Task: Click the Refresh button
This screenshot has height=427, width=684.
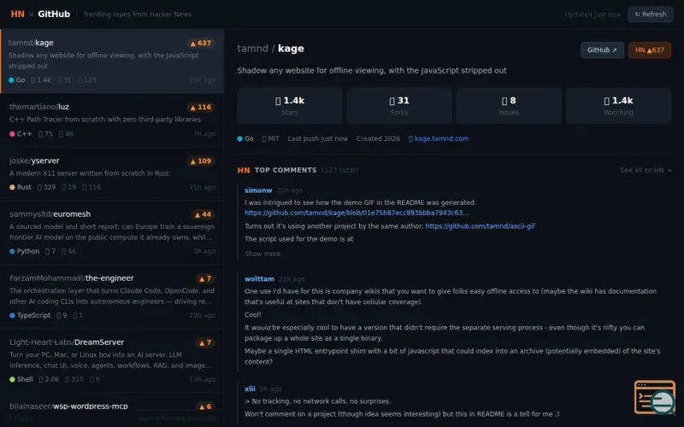Action: pos(650,15)
